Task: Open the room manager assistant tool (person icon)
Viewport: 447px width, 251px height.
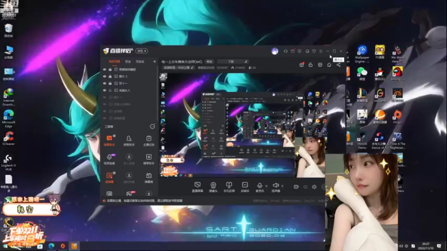Action: 129,141
